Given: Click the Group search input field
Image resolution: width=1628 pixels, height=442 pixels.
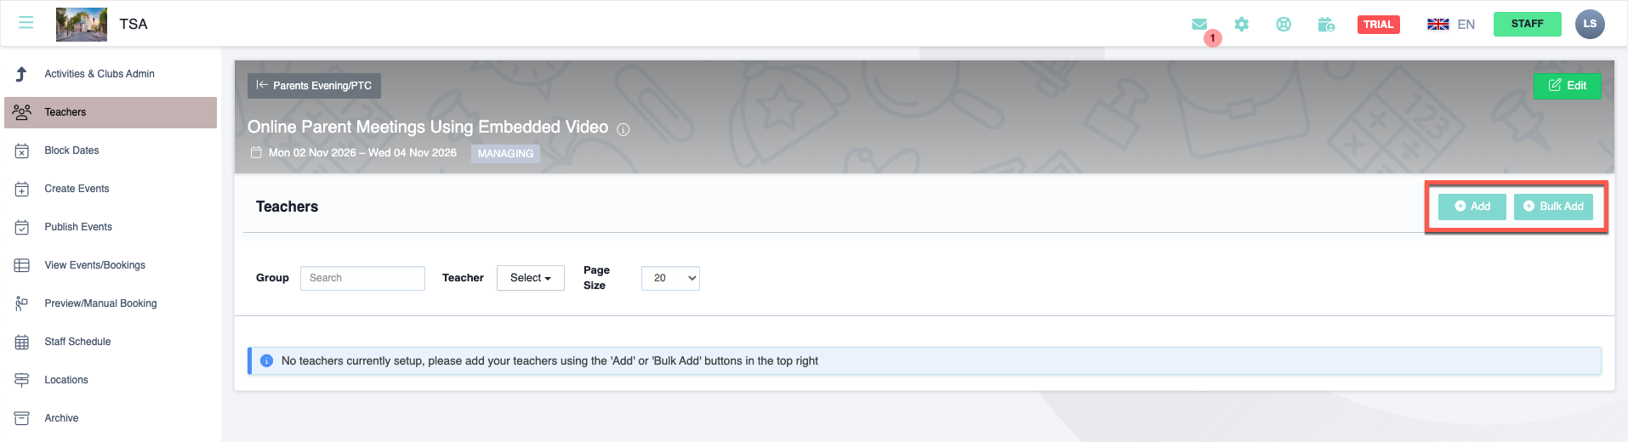Looking at the screenshot, I should tap(362, 278).
